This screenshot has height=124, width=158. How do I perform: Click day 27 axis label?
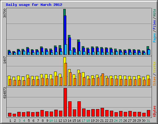(130, 121)
